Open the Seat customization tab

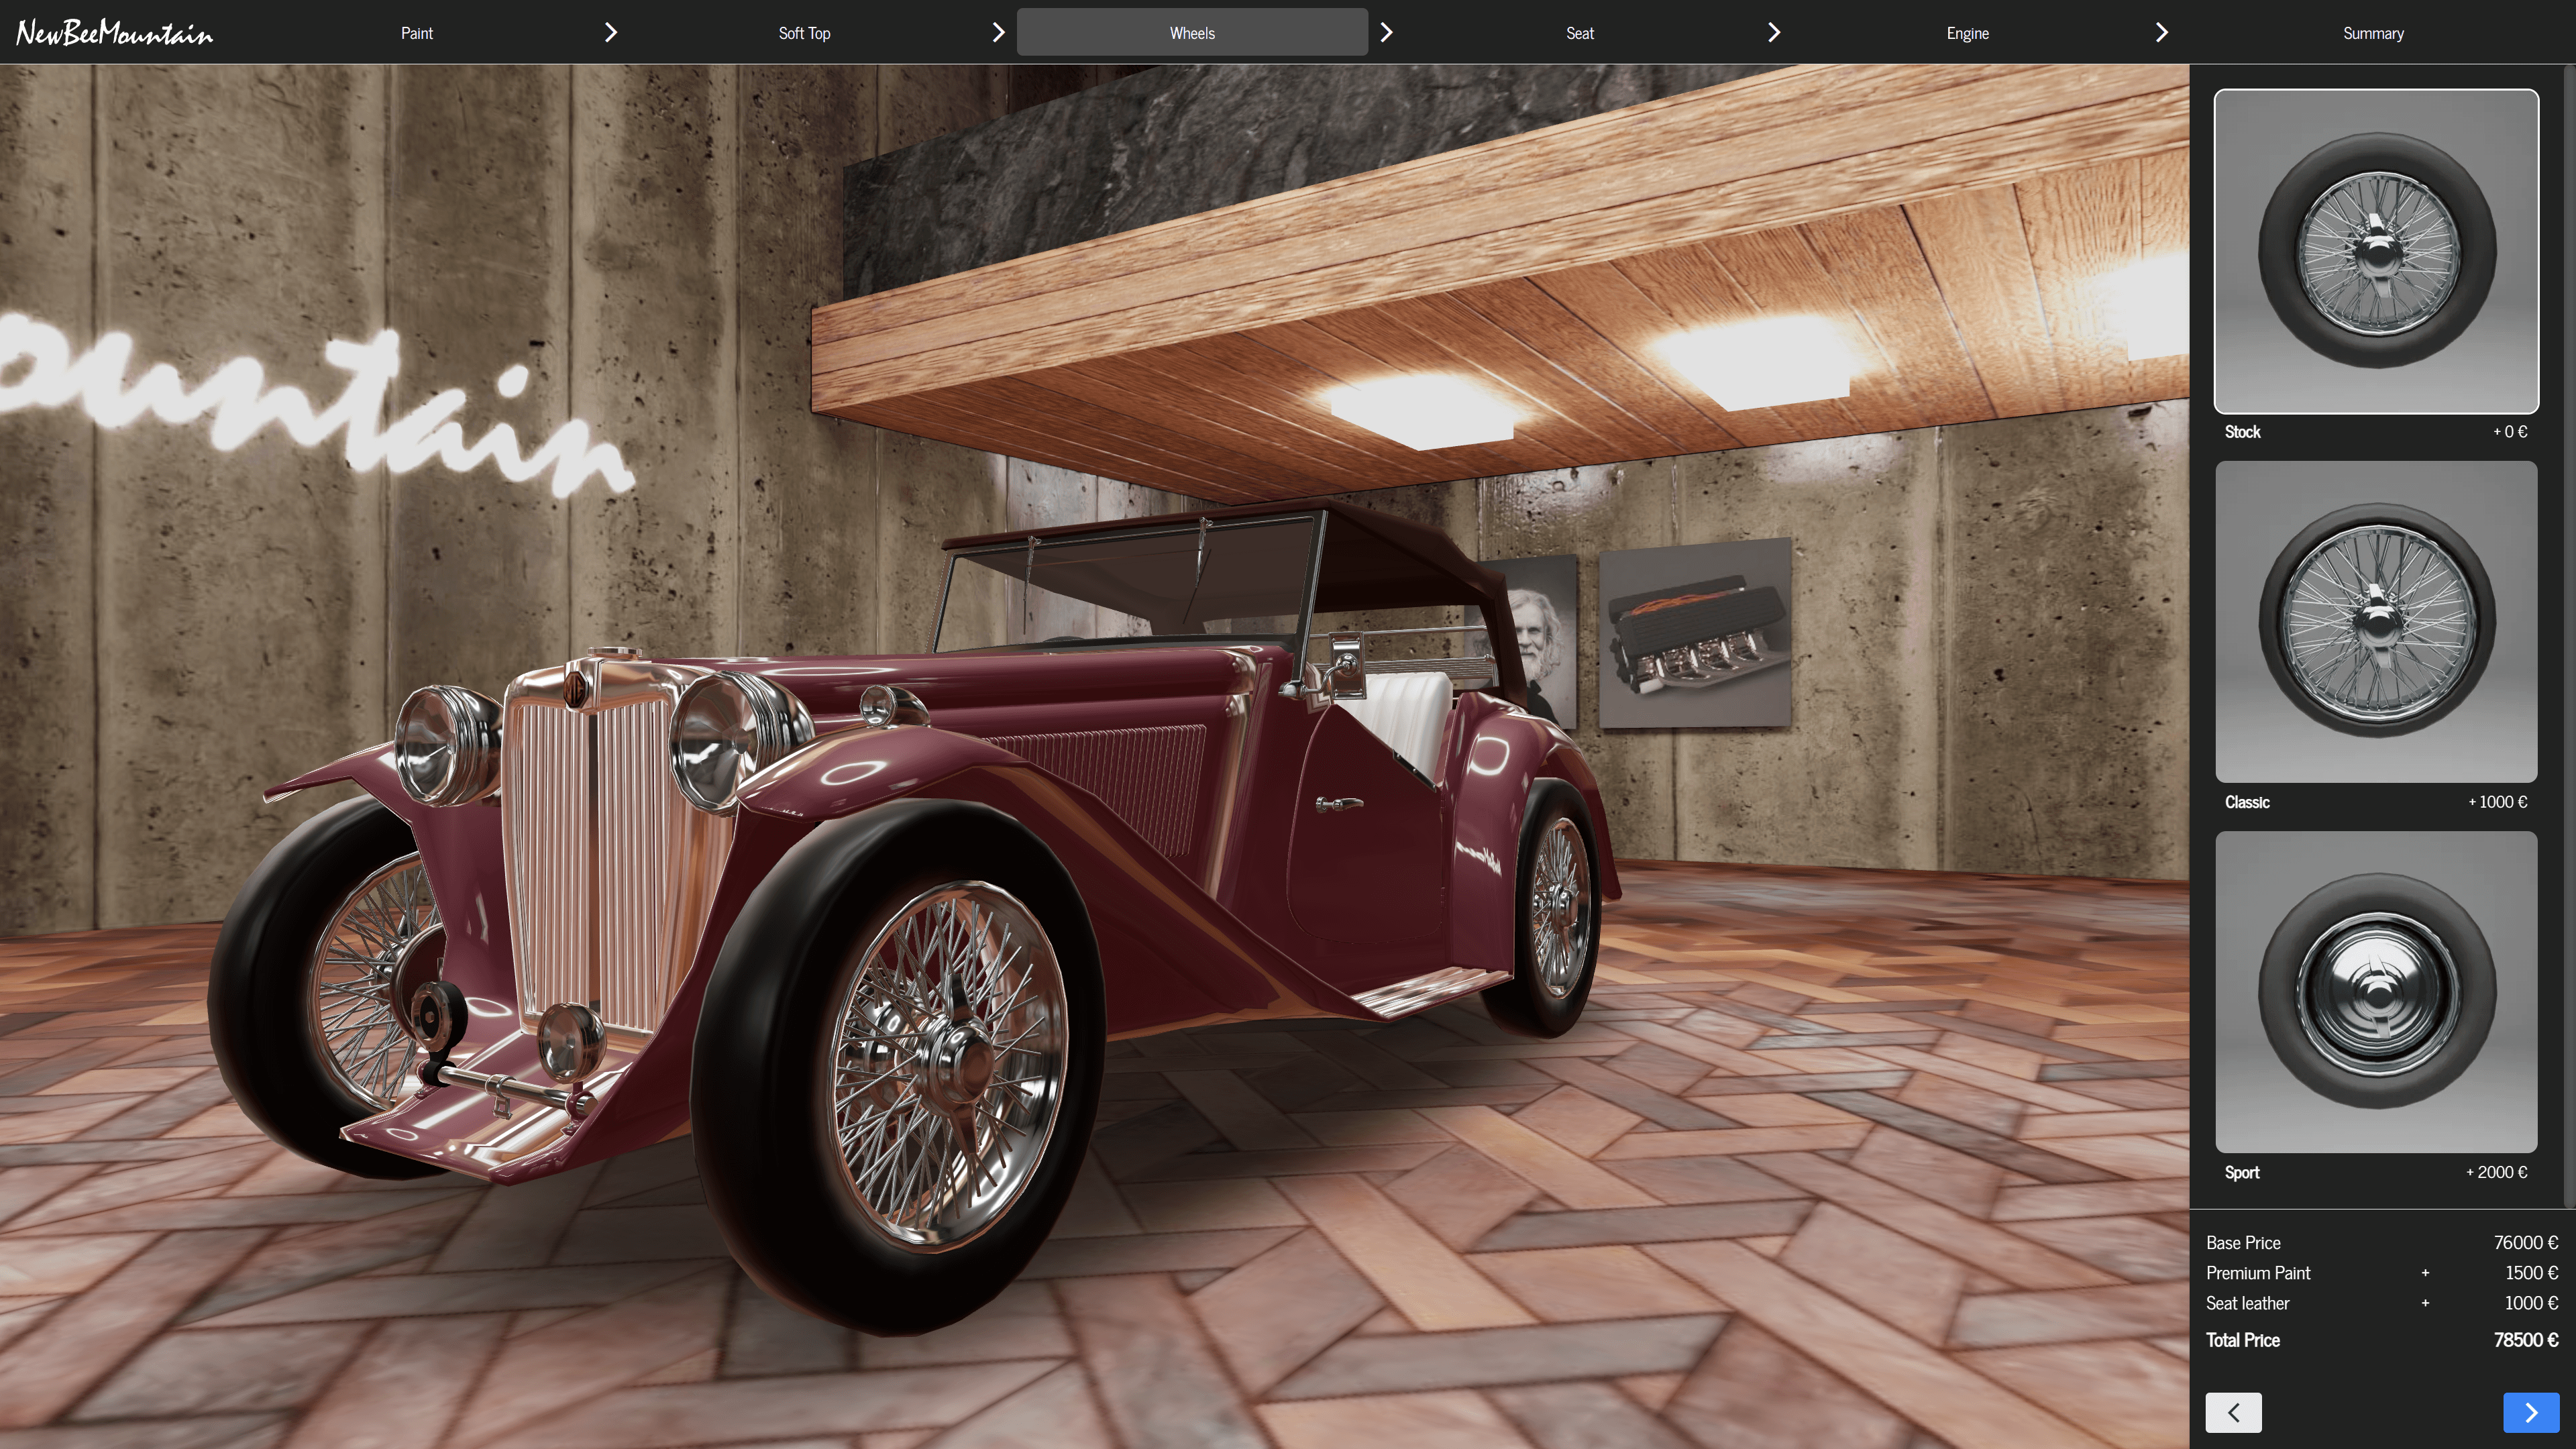click(1580, 31)
